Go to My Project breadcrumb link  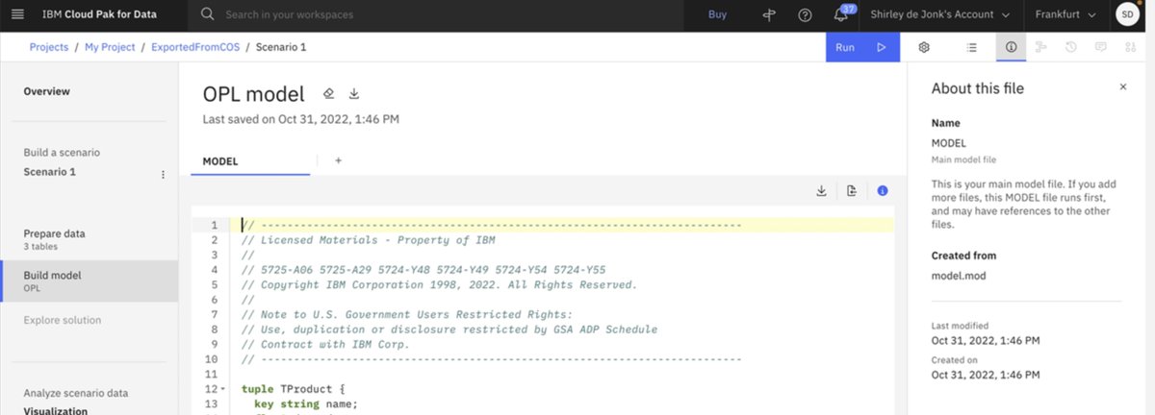(x=108, y=47)
